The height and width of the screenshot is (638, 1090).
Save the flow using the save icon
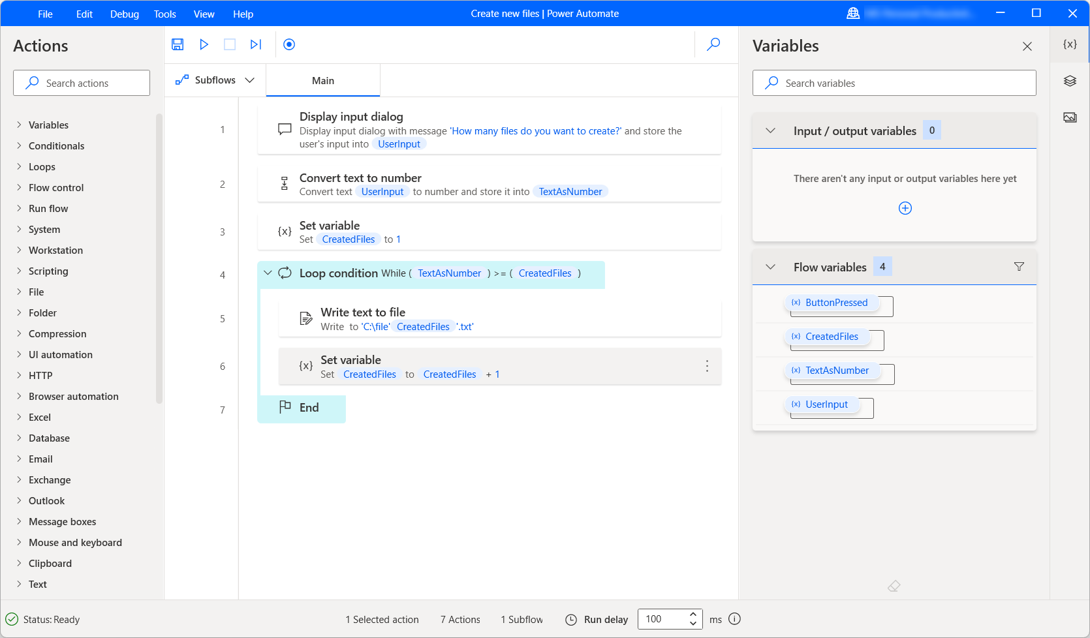pos(177,44)
